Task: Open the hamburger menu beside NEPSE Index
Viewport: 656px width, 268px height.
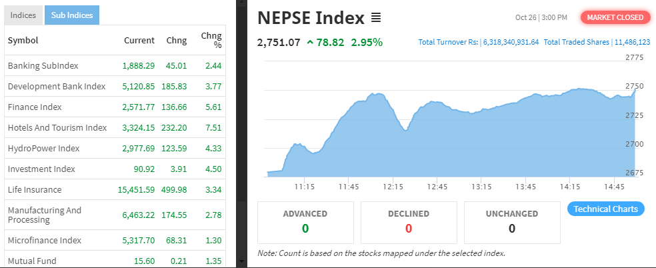Action: click(376, 18)
